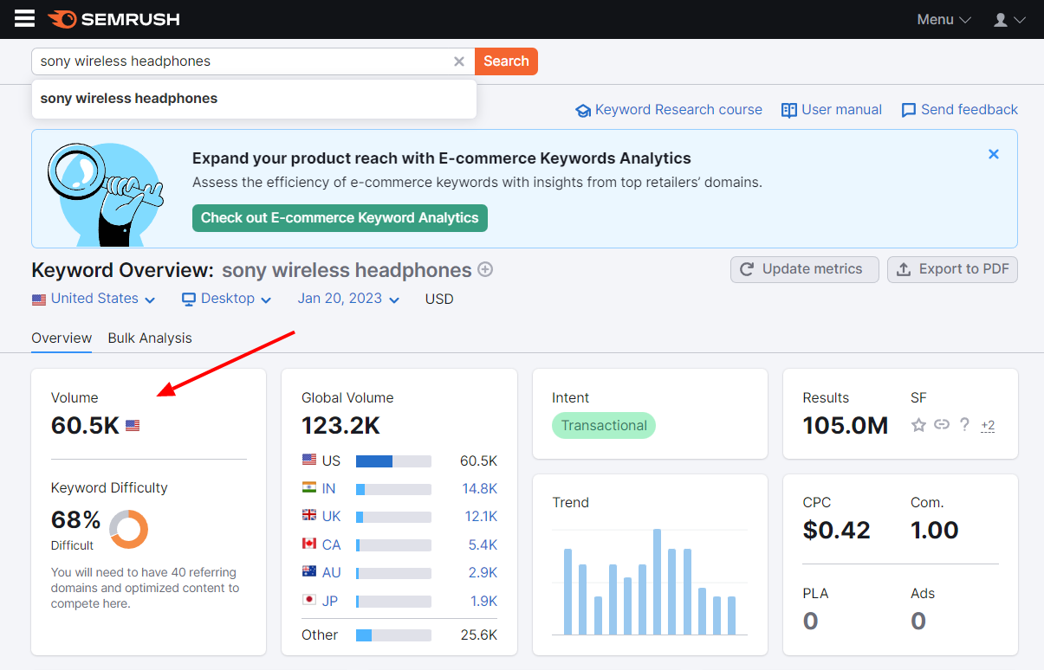
Task: Open the United States country dropdown
Action: pos(94,299)
